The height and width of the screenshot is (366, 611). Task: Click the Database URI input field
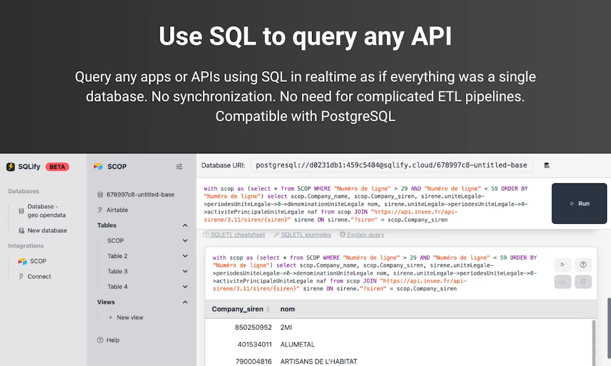click(x=391, y=165)
